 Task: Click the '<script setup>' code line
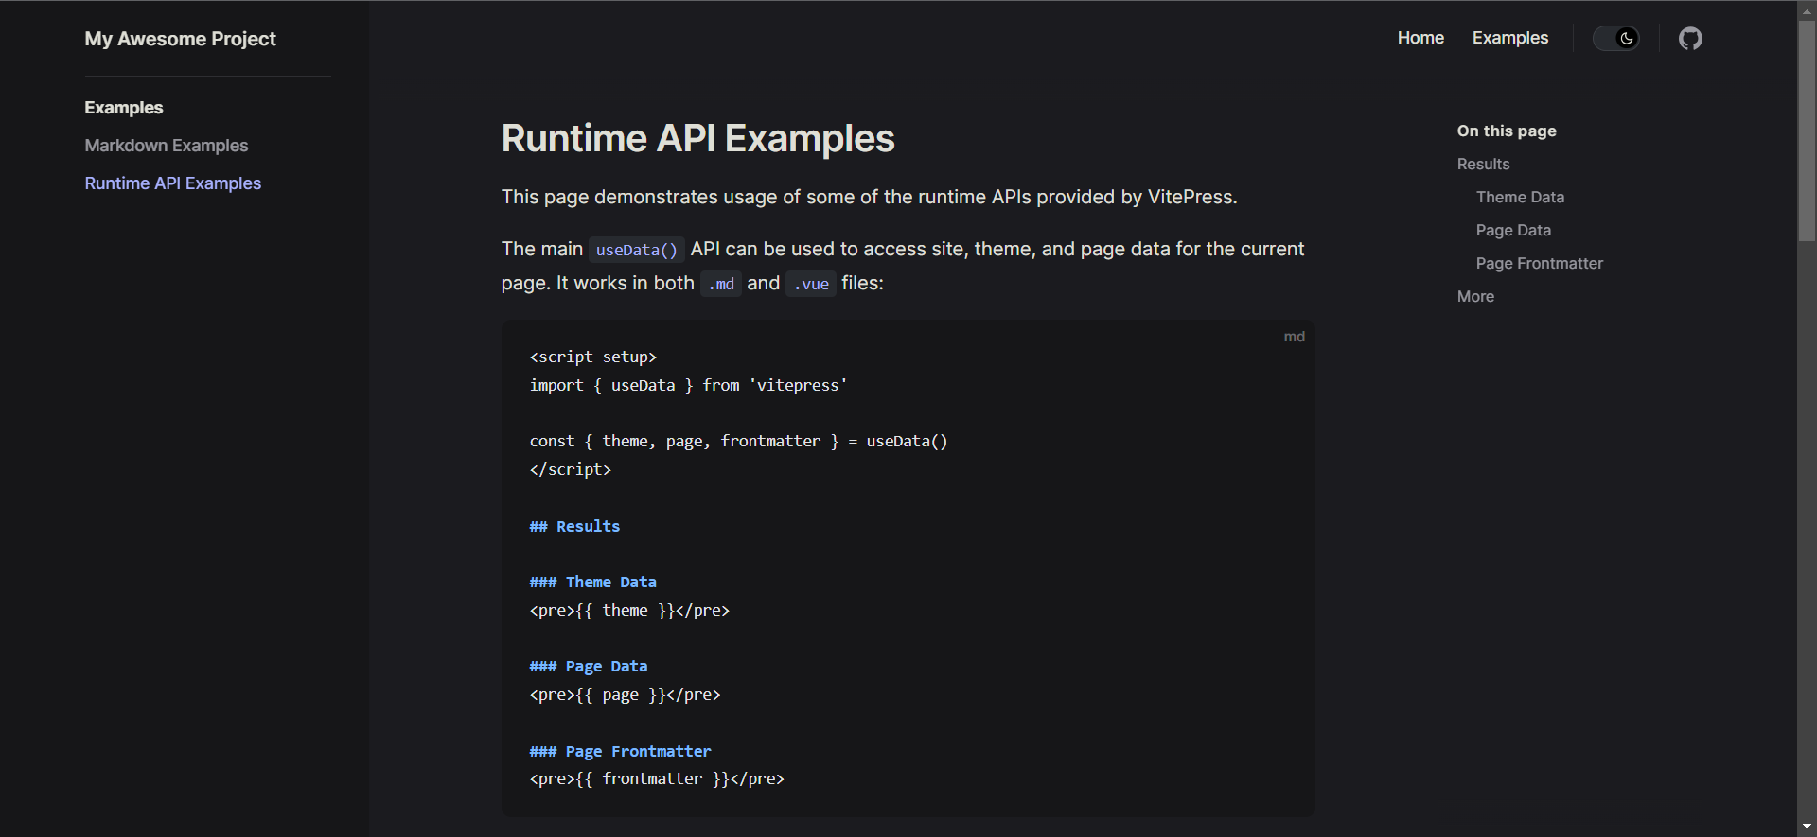[x=593, y=357]
